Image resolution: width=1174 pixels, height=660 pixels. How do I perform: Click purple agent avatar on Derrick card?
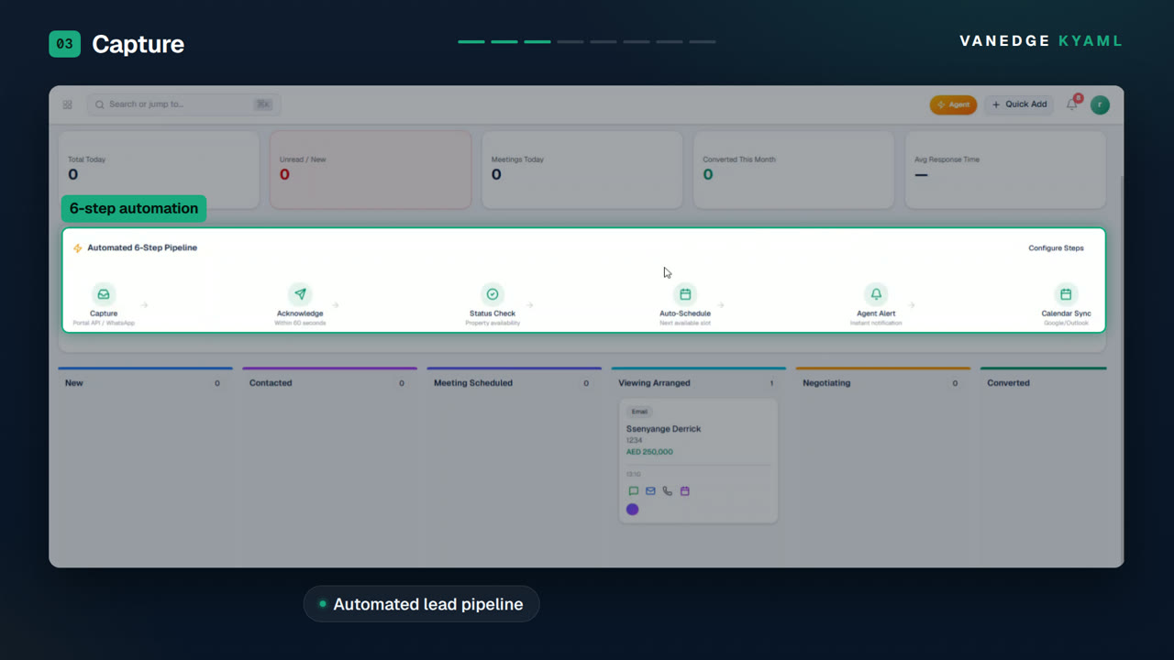[x=633, y=510]
